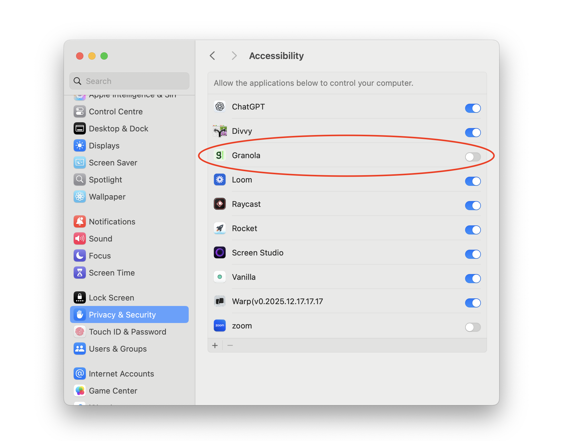
Task: Click the Spotlight magnifying glass icon
Action: 79,179
